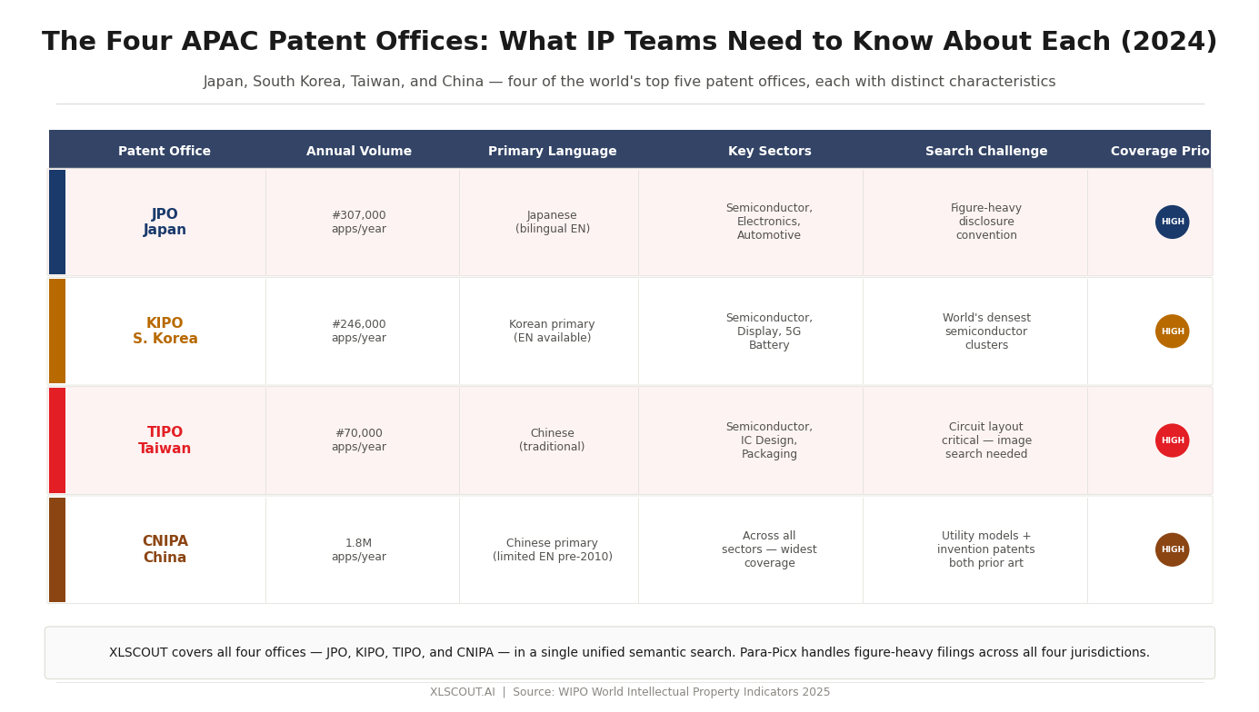This screenshot has width=1259, height=712.
Task: Click the CNIPA China office name
Action: point(165,549)
